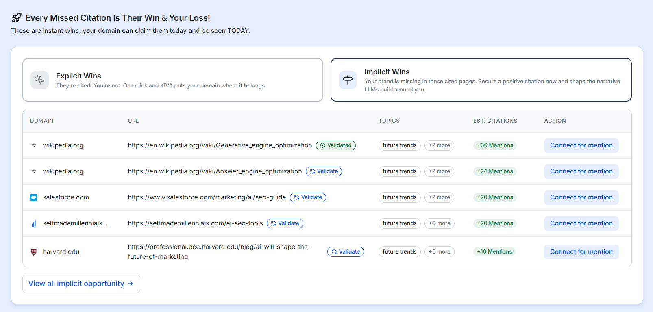Image resolution: width=653 pixels, height=312 pixels.
Task: Click the rocket icon beside the heading
Action: click(16, 18)
